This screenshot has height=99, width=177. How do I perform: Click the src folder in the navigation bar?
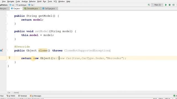(x=12, y=5)
